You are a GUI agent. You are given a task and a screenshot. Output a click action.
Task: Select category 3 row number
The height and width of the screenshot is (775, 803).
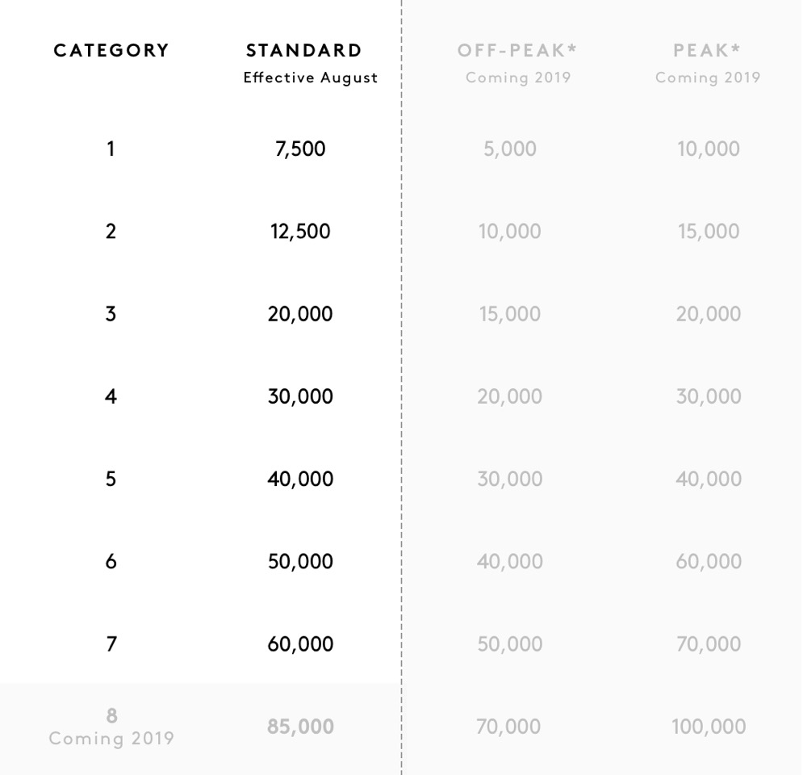click(x=111, y=314)
